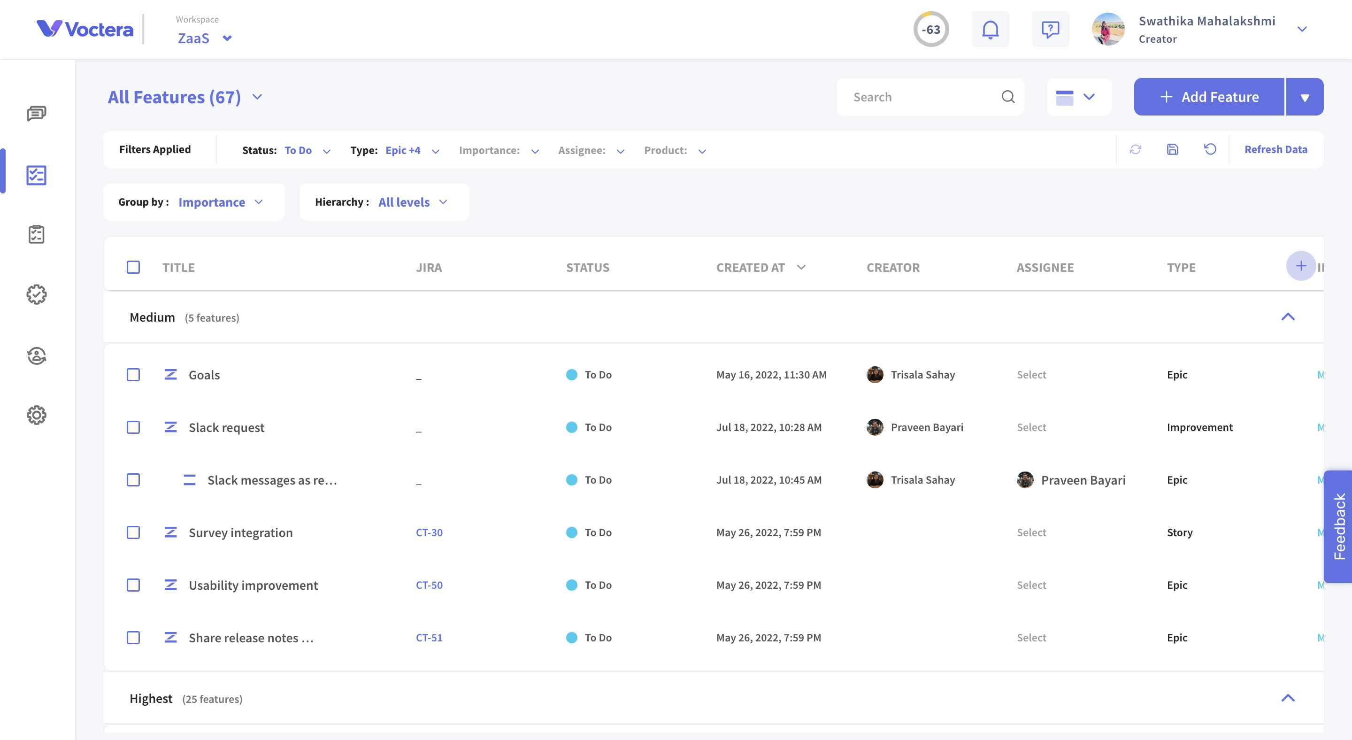Viewport: 1352px width, 740px height.
Task: Open the Add Feature split arrow
Action: (x=1304, y=97)
